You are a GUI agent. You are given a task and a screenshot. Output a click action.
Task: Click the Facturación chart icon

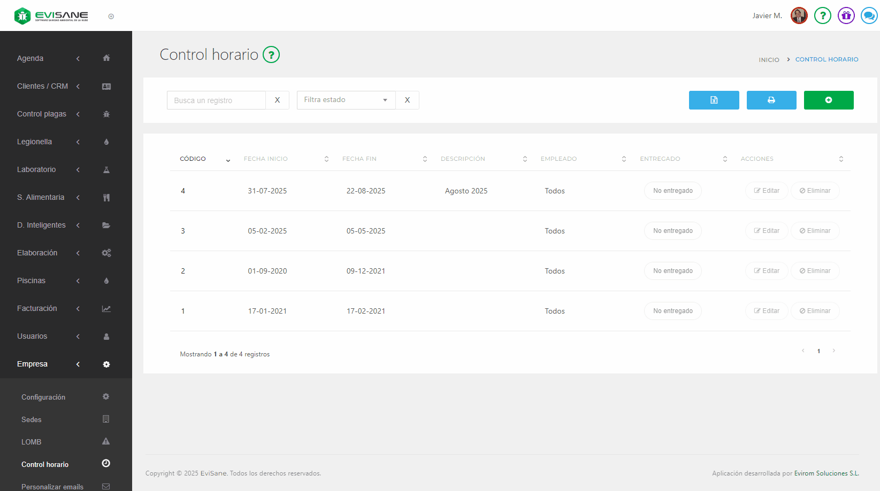(x=106, y=308)
